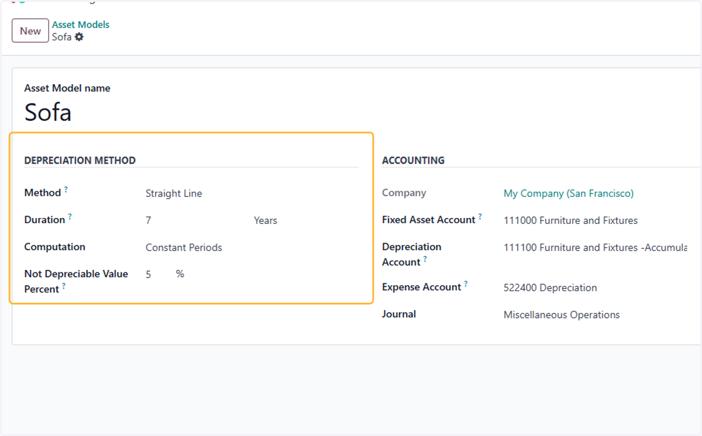
Task: Open the Computation dropdown showing Constant Periods
Action: (252, 247)
